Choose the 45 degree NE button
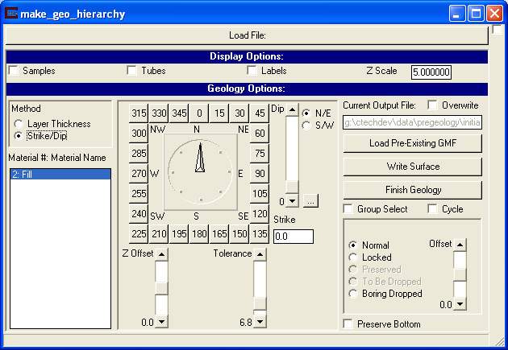Screen dimensions: 508x350 coord(260,113)
